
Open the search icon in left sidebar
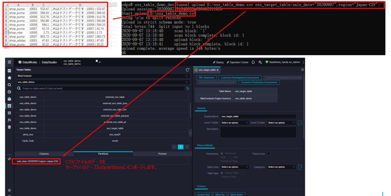(9, 85)
